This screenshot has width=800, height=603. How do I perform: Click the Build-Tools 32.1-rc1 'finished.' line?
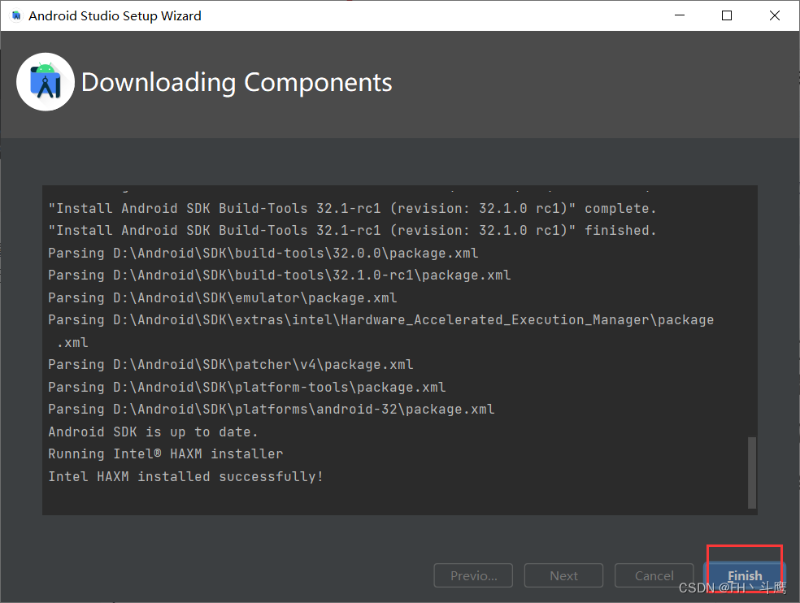point(352,231)
